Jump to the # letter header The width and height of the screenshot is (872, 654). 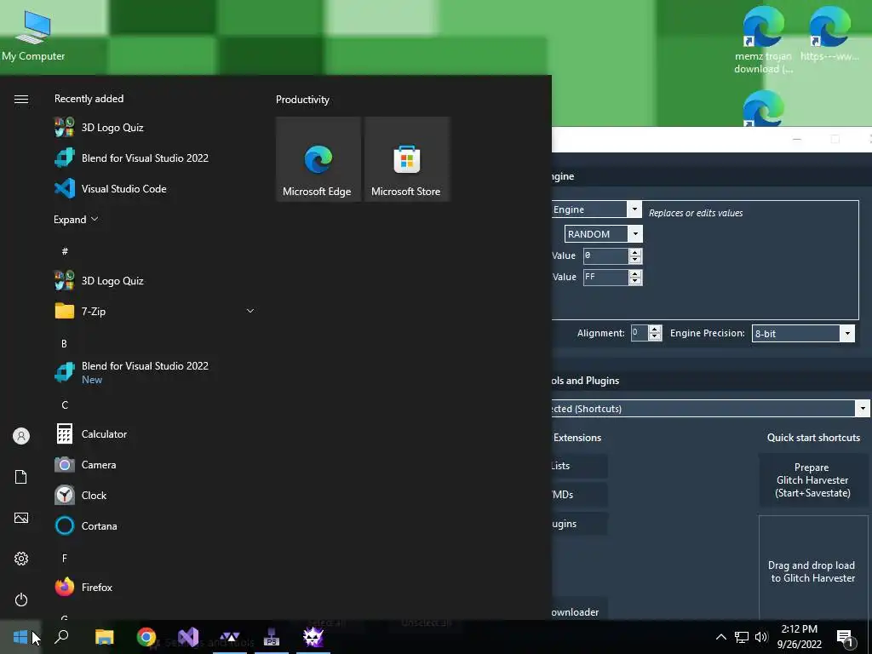tap(65, 251)
